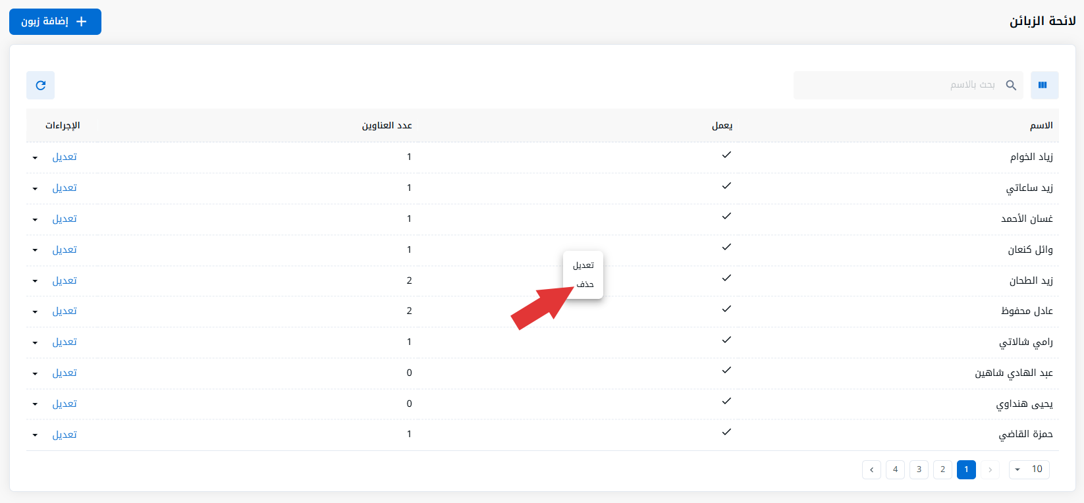Expand actions arrow for يحيى هنداوي row

[35, 404]
